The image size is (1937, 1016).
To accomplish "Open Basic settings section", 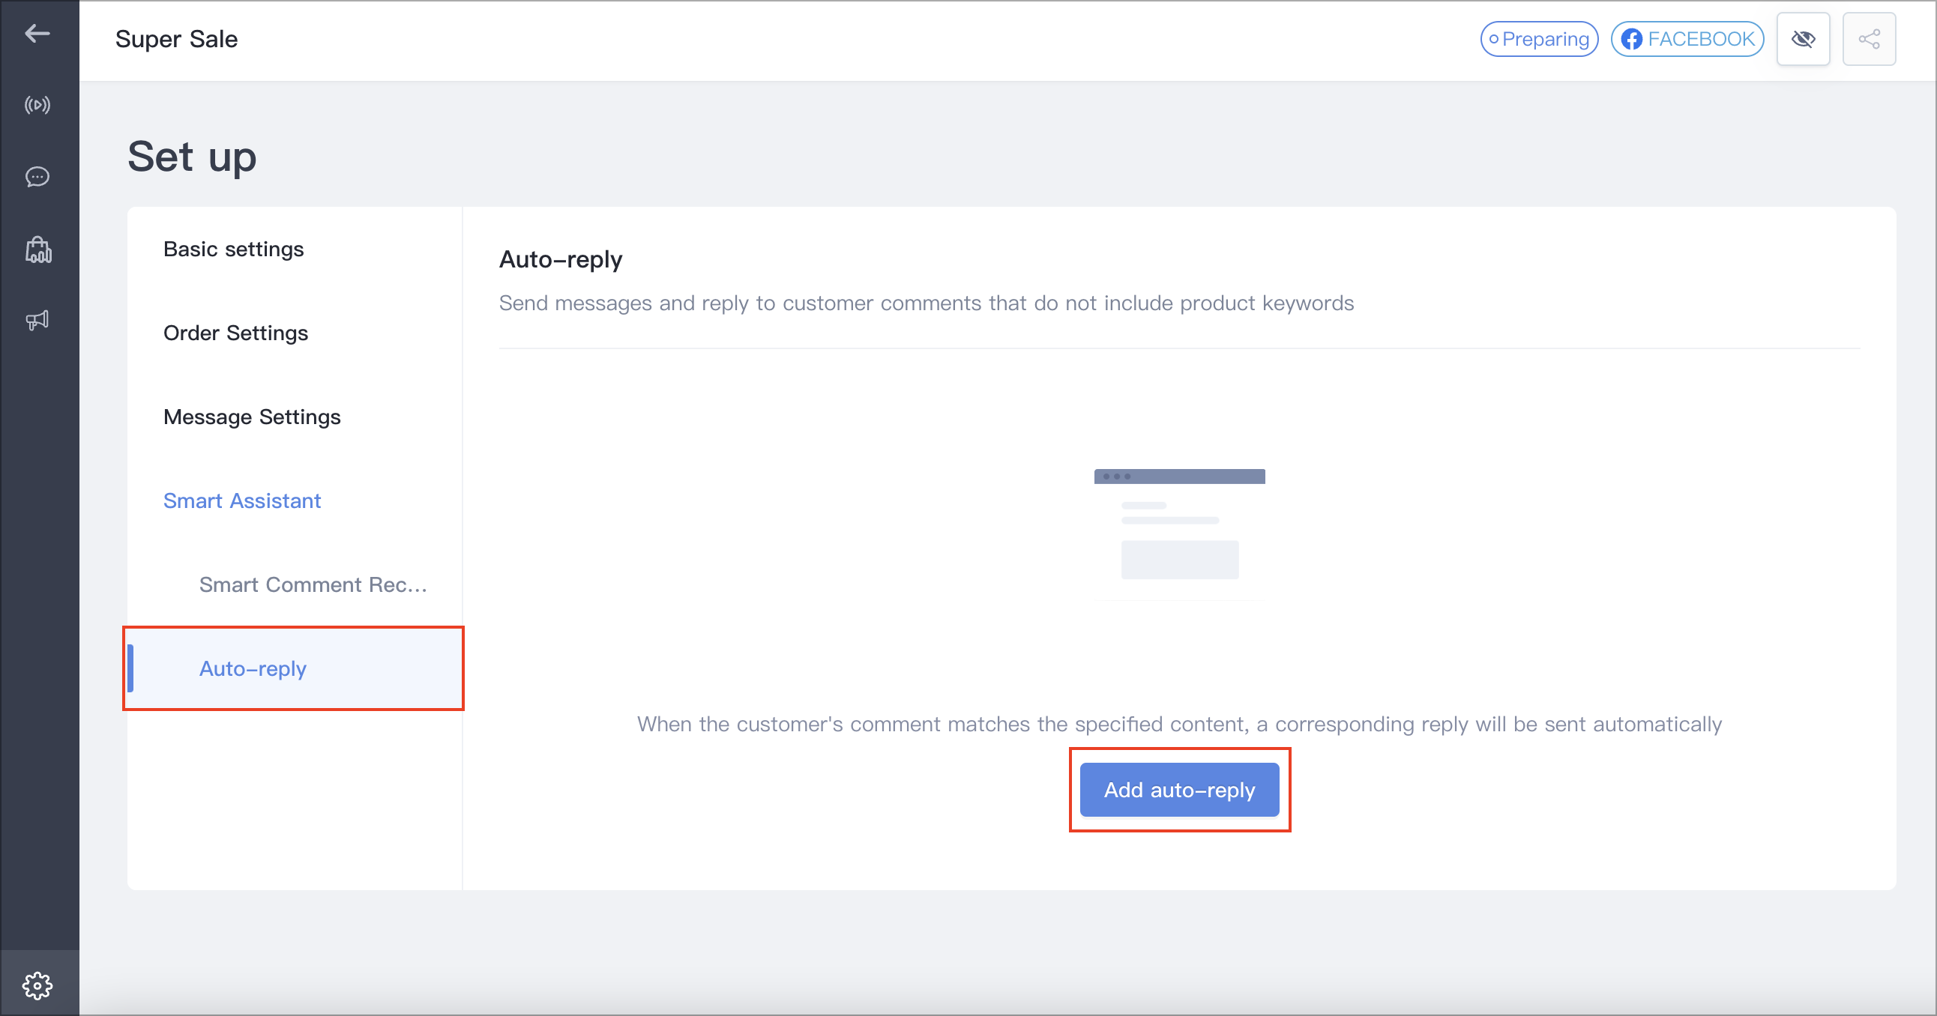I will [233, 249].
